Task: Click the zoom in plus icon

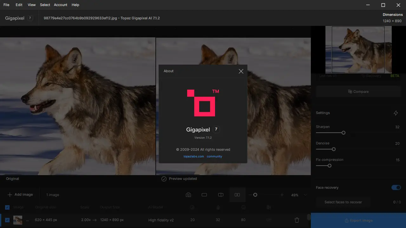Action: click(x=282, y=195)
